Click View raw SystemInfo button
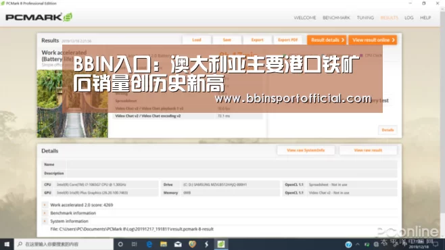The width and height of the screenshot is (445, 250). click(x=306, y=150)
